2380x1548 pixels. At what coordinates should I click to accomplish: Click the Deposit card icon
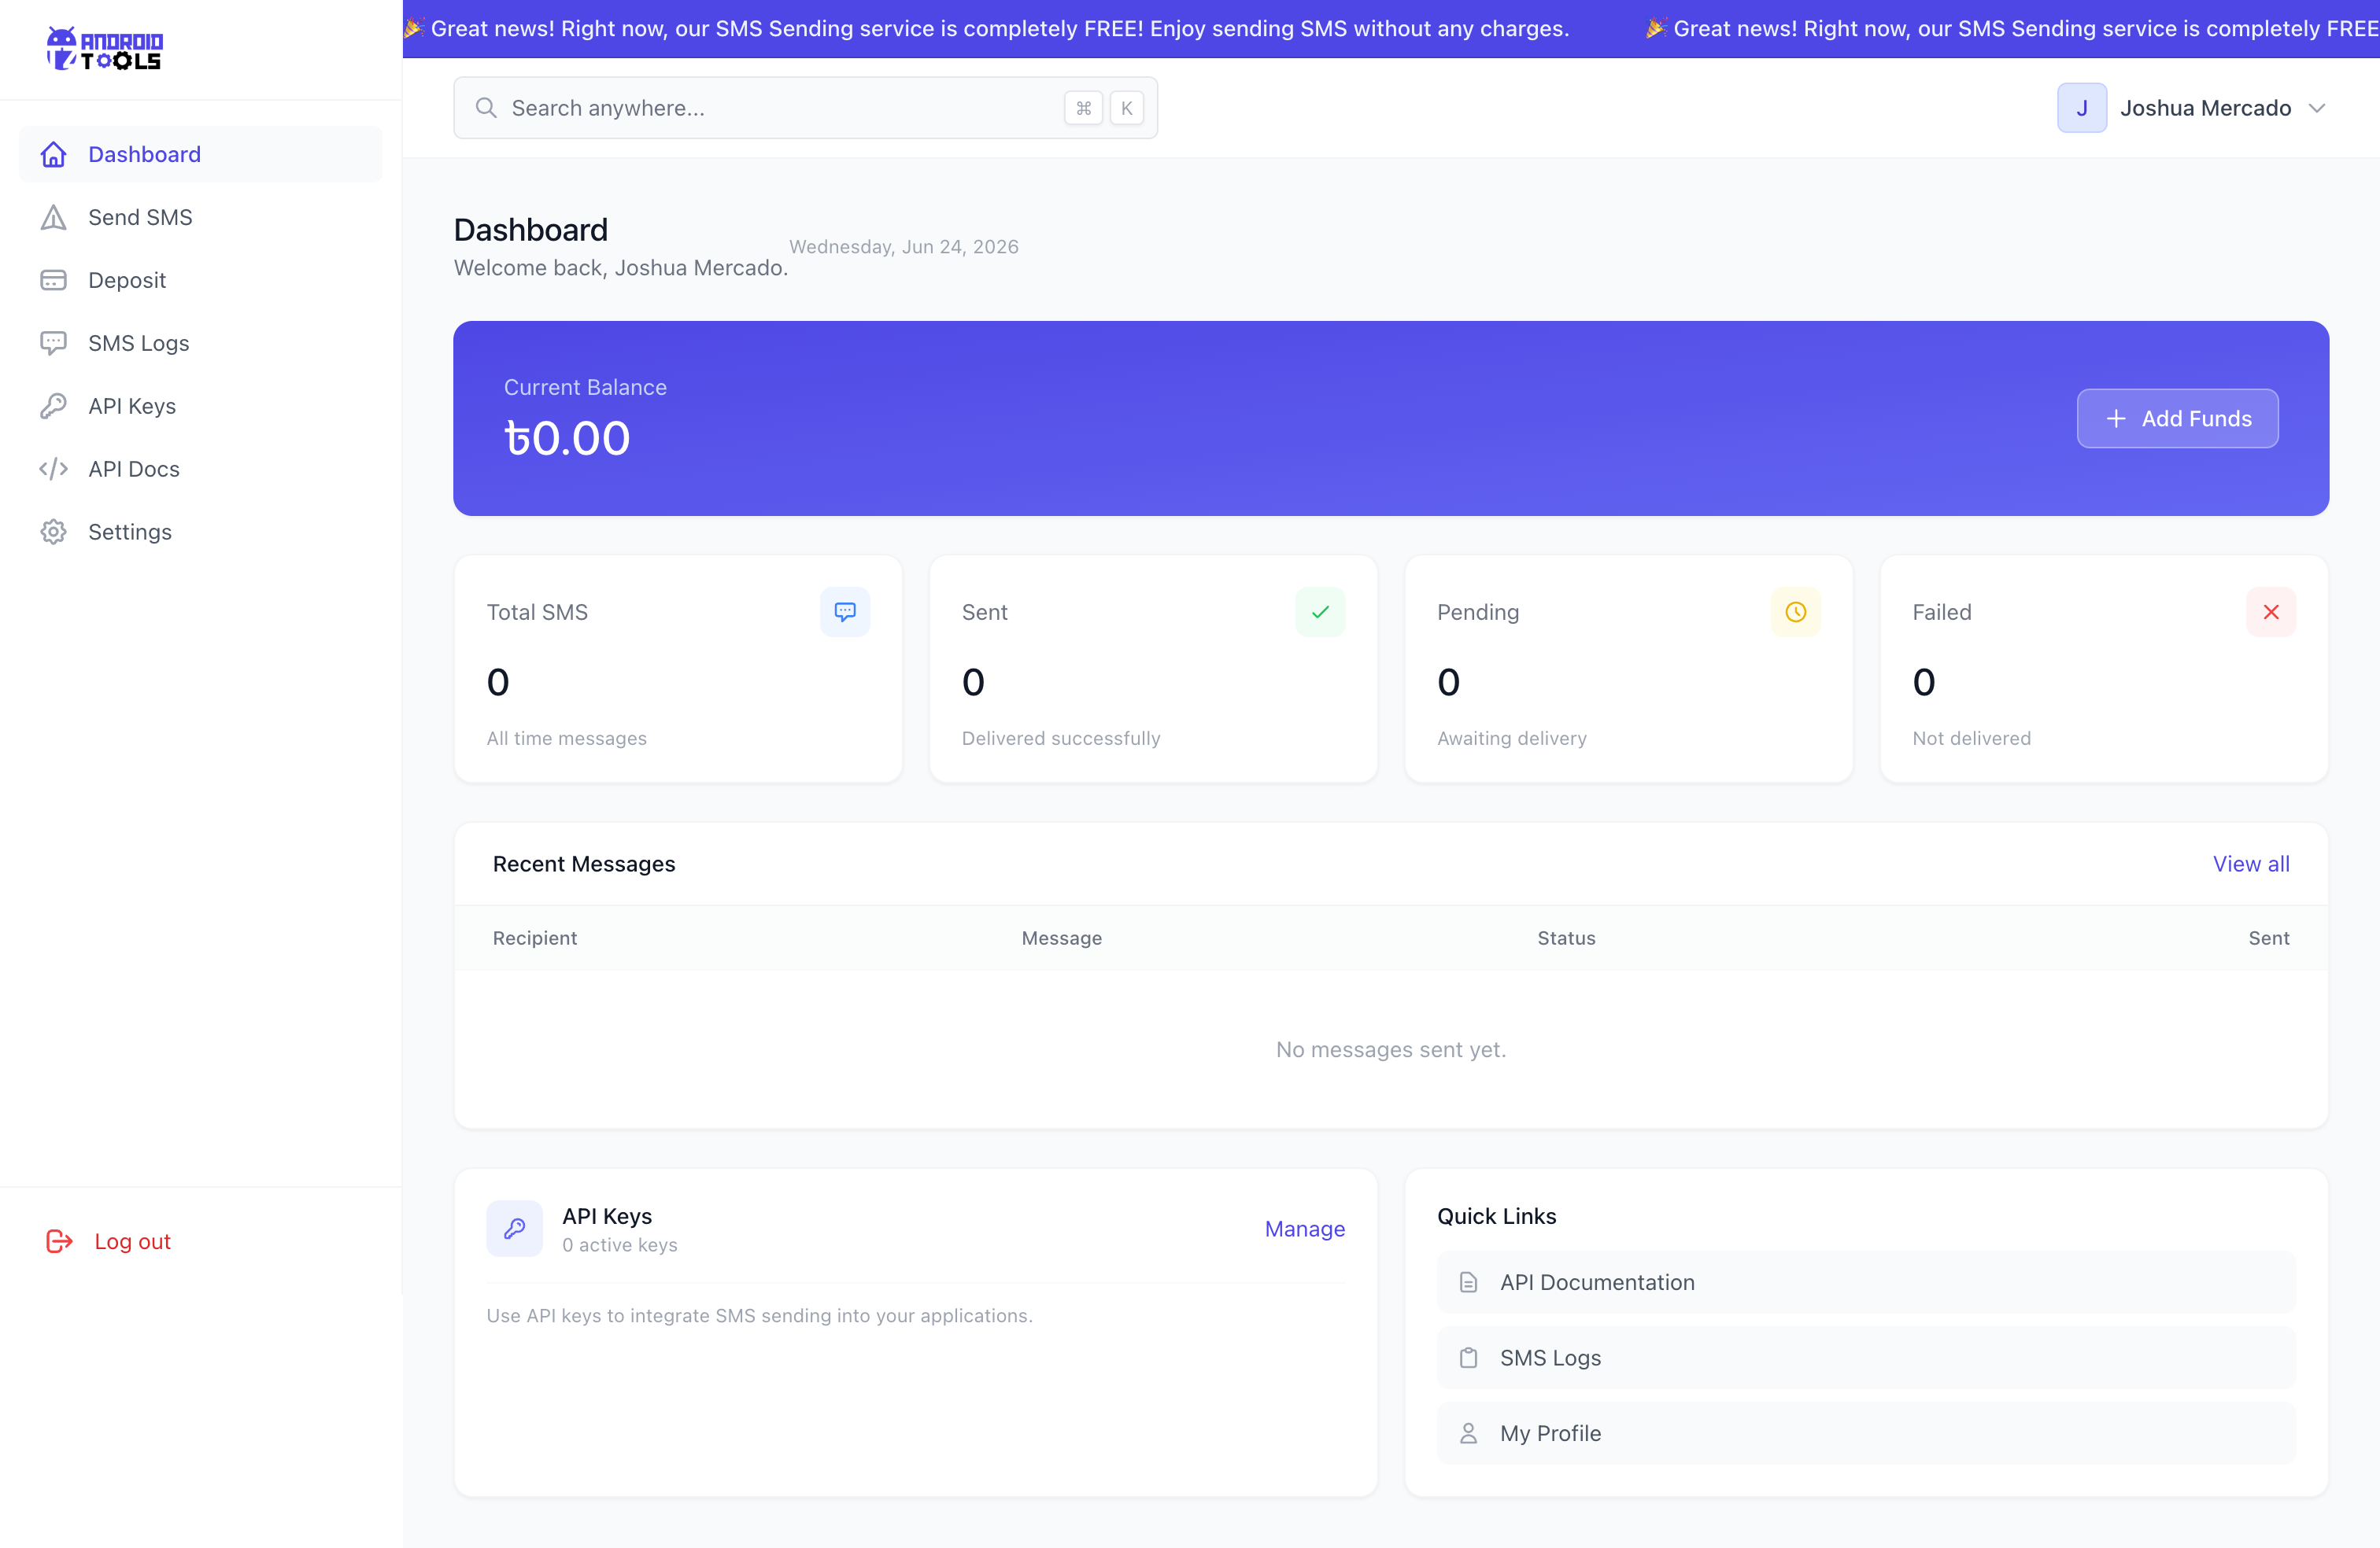pos(54,280)
